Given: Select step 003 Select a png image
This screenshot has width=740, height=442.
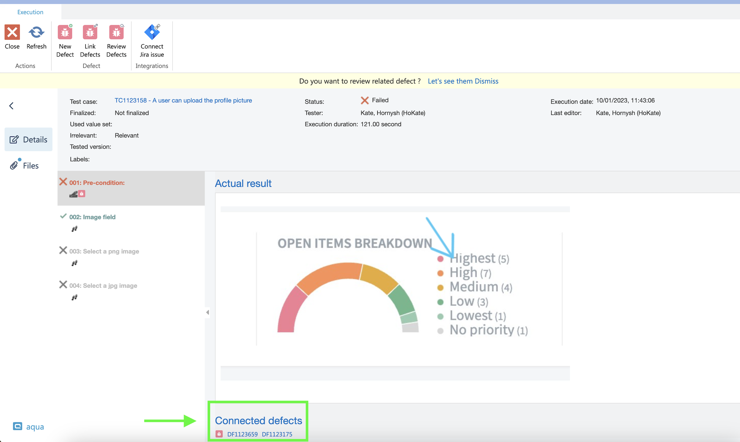Looking at the screenshot, I should (104, 251).
